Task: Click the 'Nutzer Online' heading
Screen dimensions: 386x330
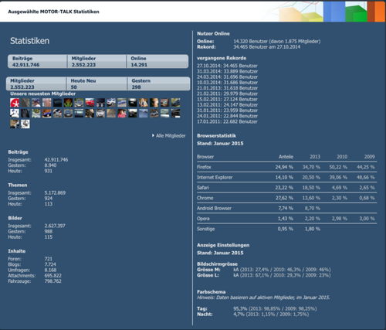Action: coord(213,33)
